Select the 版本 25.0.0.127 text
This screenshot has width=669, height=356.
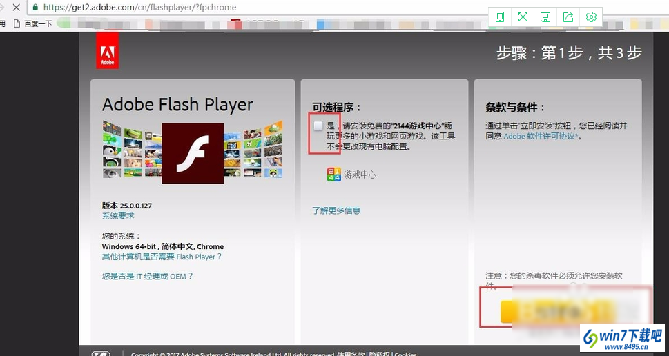[x=127, y=206]
